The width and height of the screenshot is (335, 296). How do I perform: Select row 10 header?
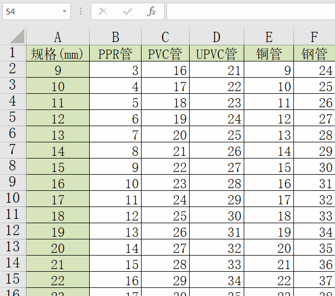point(13,198)
